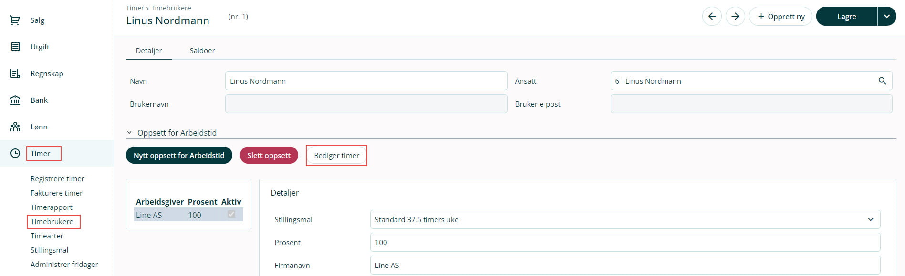Click the Rediger timer button
This screenshot has width=905, height=276.
(x=336, y=156)
